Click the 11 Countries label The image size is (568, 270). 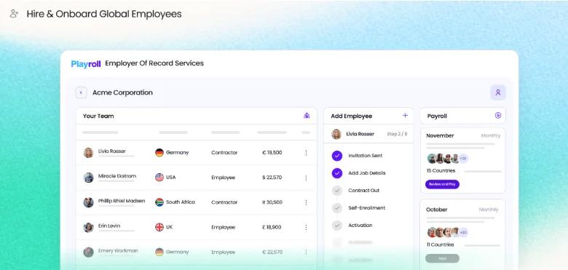440,245
